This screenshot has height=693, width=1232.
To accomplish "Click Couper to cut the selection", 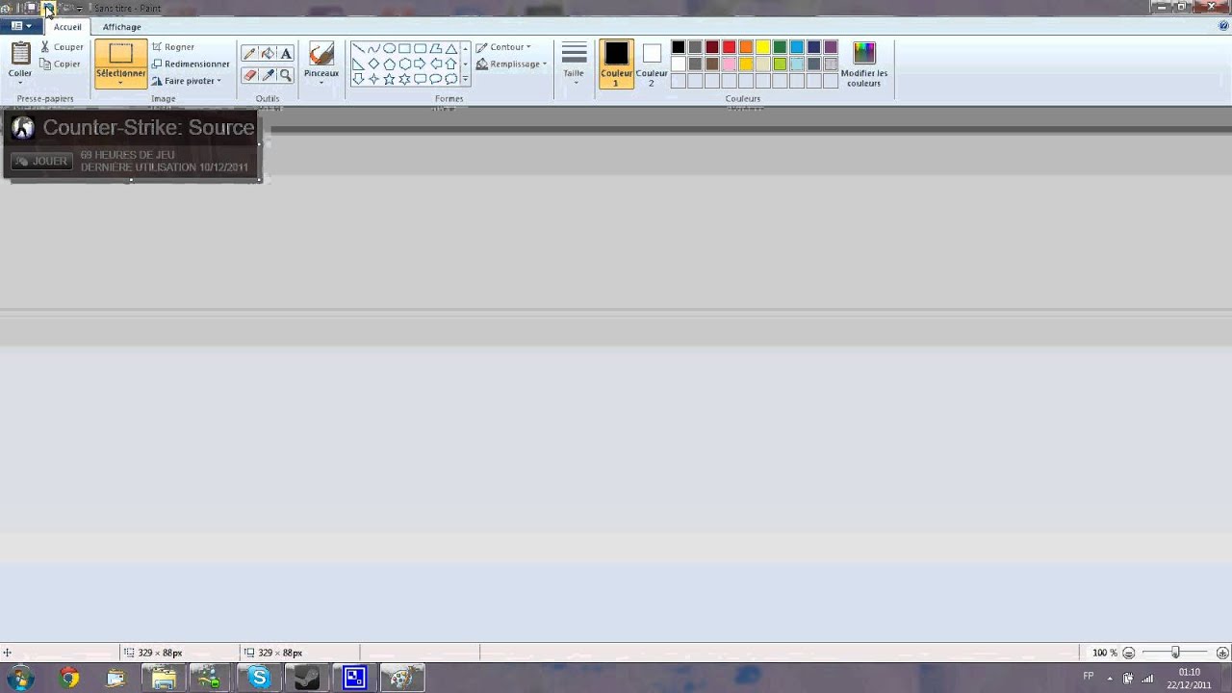I will [x=62, y=47].
